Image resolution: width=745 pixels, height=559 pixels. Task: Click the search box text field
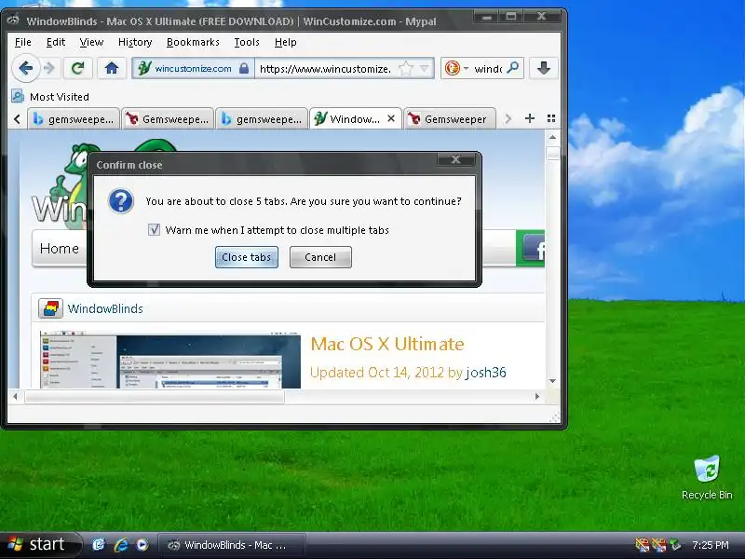click(488, 68)
